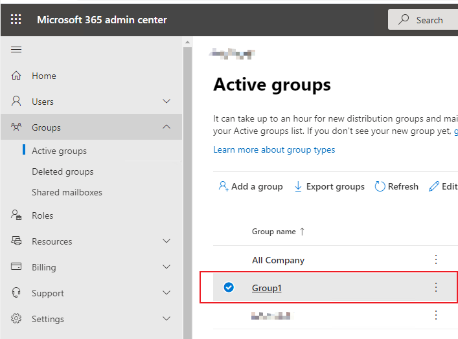This screenshot has height=339, width=458.
Task: Uncheck the Group1 row checkbox
Action: [x=229, y=287]
